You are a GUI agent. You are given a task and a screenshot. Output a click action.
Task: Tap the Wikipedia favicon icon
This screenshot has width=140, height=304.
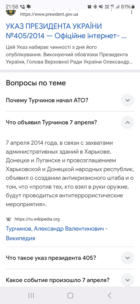9,219
